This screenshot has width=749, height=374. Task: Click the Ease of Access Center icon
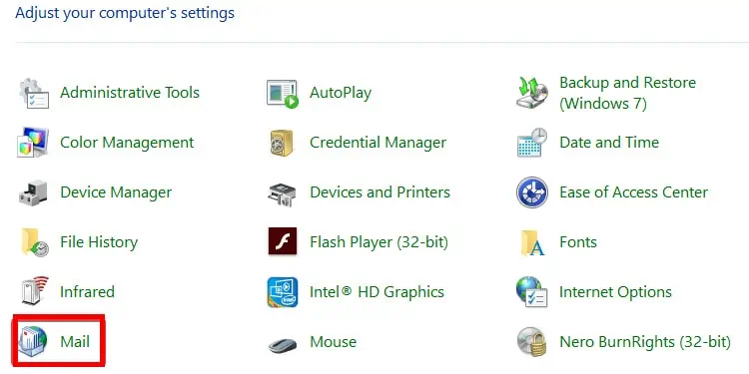(532, 192)
